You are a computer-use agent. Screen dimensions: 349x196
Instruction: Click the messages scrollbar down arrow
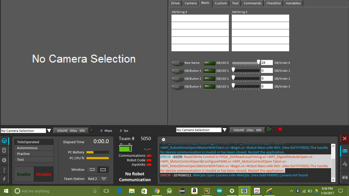[x=333, y=180]
